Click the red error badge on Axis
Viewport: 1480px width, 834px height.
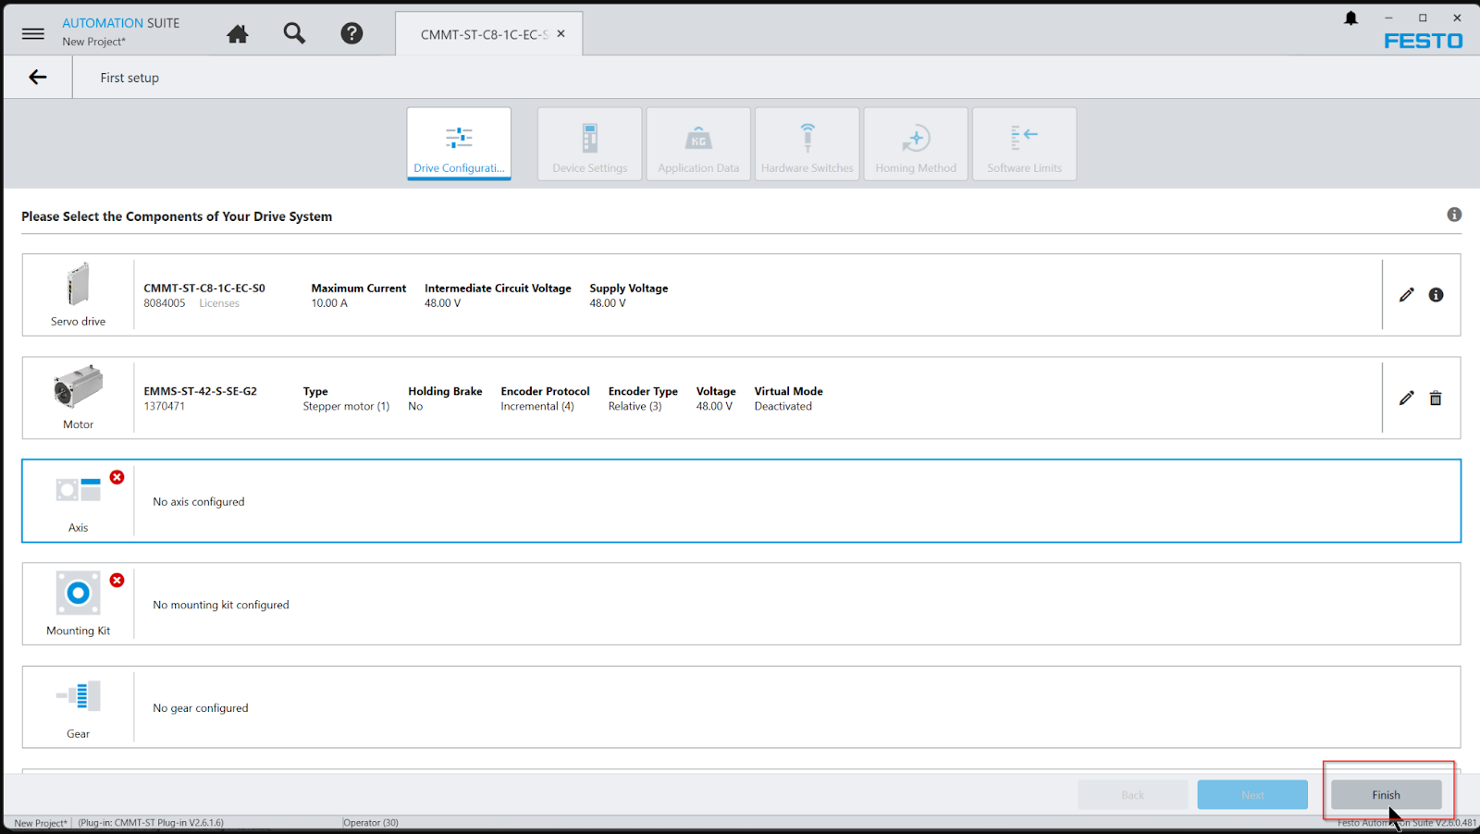(x=117, y=477)
